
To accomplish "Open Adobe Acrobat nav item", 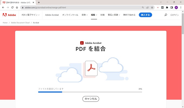I will 52,15.
